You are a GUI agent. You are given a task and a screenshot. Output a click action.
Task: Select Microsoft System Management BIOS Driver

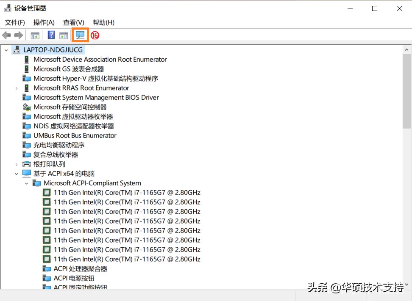pos(96,98)
